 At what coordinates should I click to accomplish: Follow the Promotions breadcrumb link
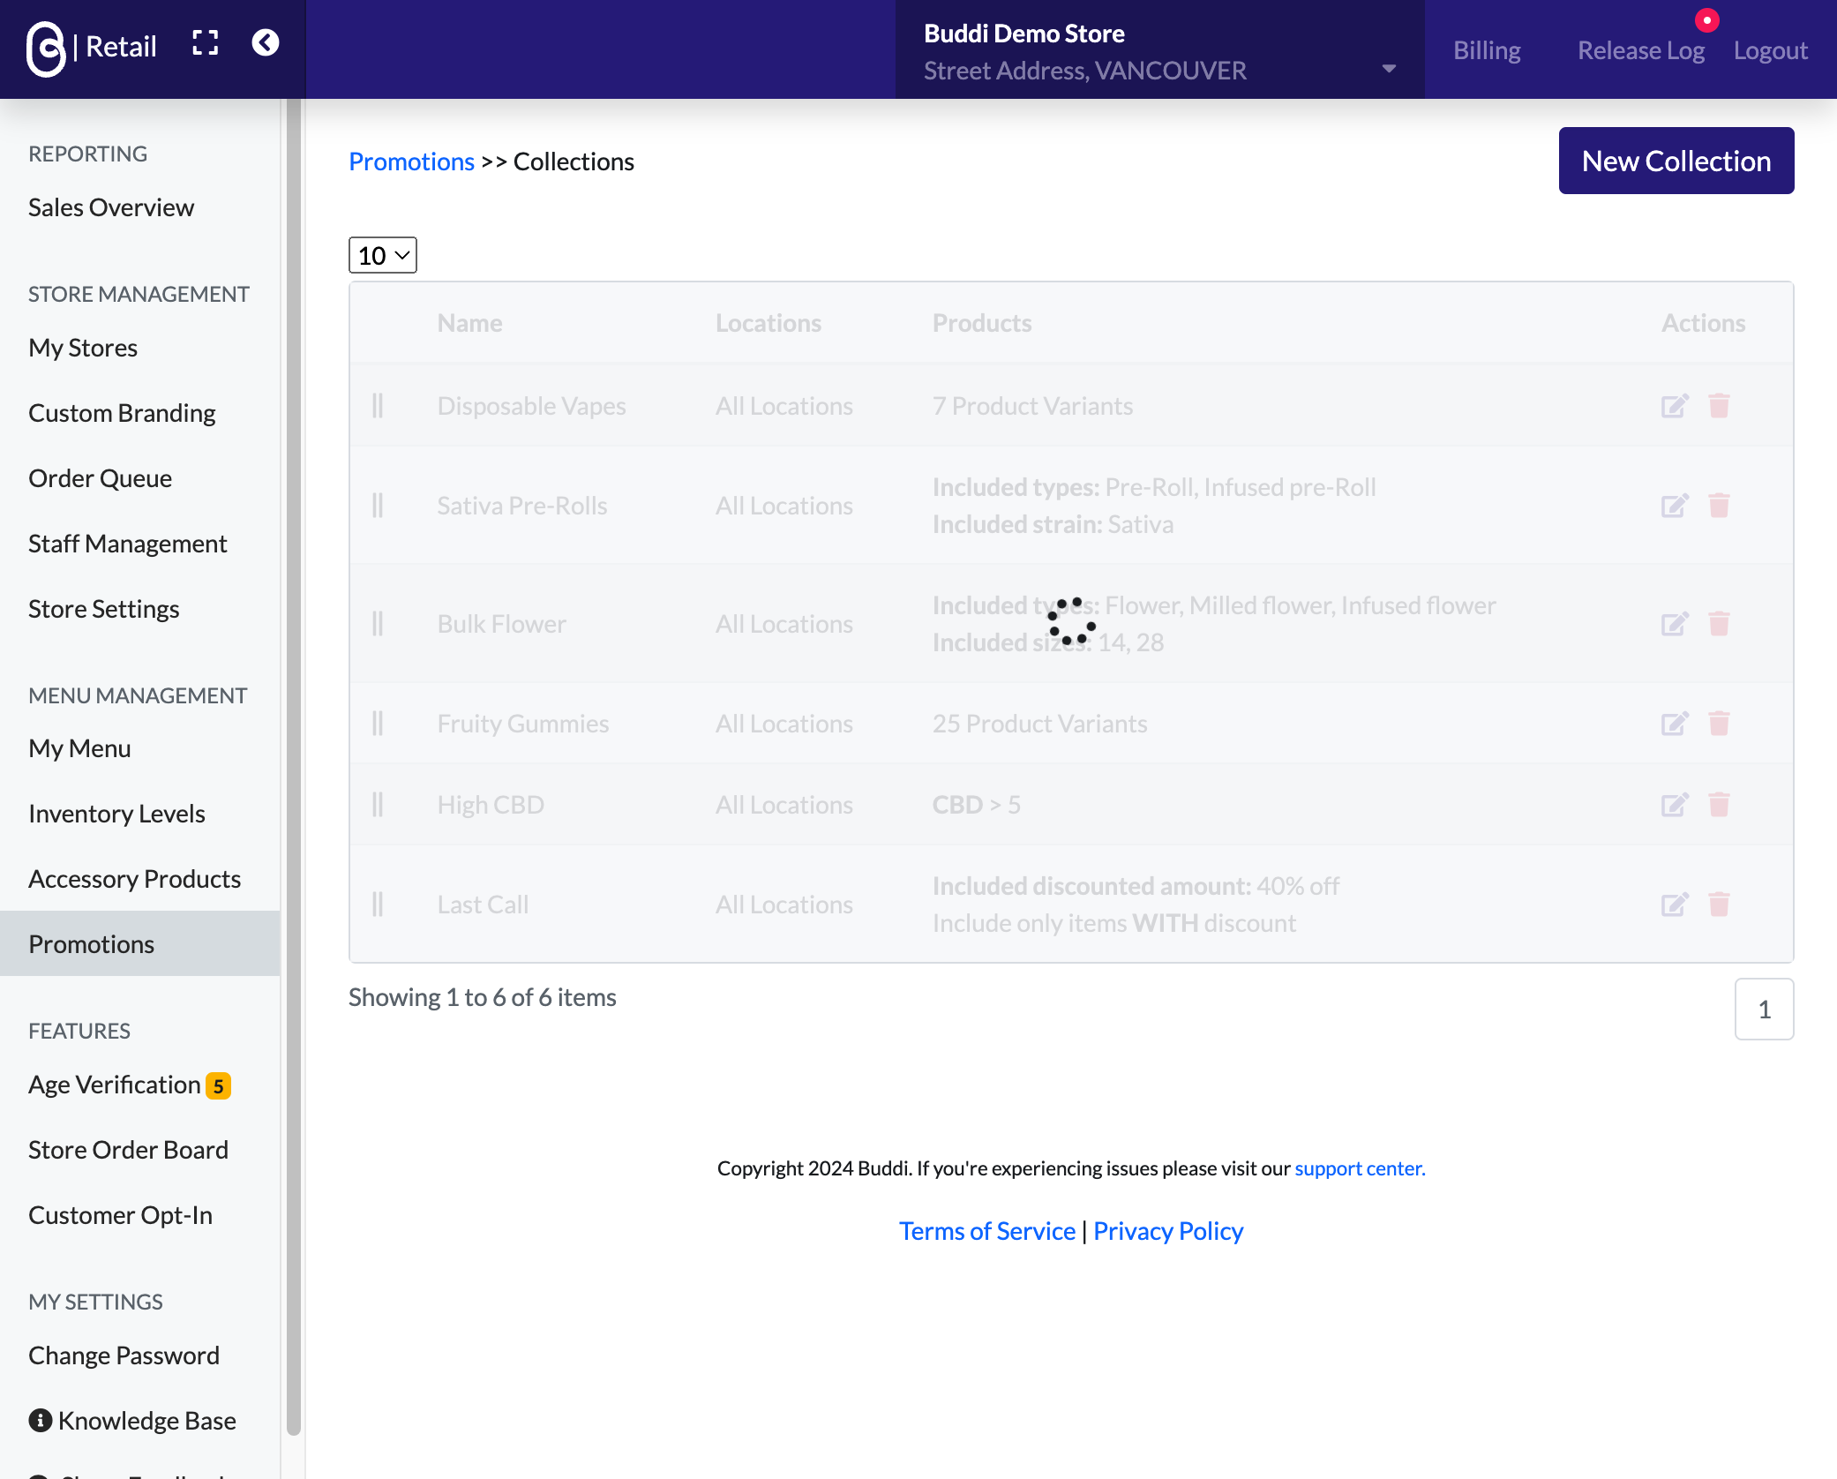coord(411,161)
